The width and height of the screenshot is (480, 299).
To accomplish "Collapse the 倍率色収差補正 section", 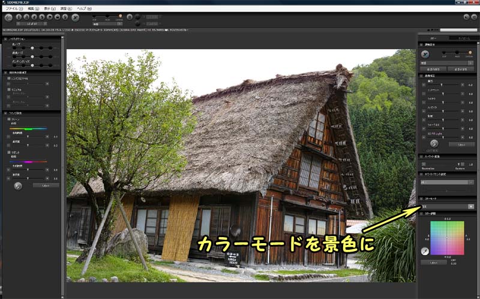I will [x=5, y=73].
